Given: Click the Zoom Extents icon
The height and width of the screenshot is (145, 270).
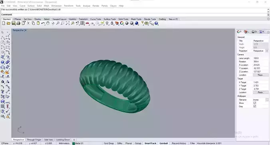Looking at the screenshot, I should coord(67,23).
